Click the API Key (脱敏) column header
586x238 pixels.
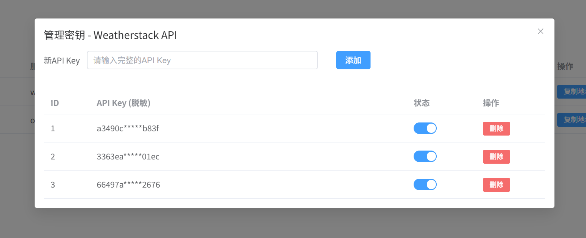coord(124,103)
